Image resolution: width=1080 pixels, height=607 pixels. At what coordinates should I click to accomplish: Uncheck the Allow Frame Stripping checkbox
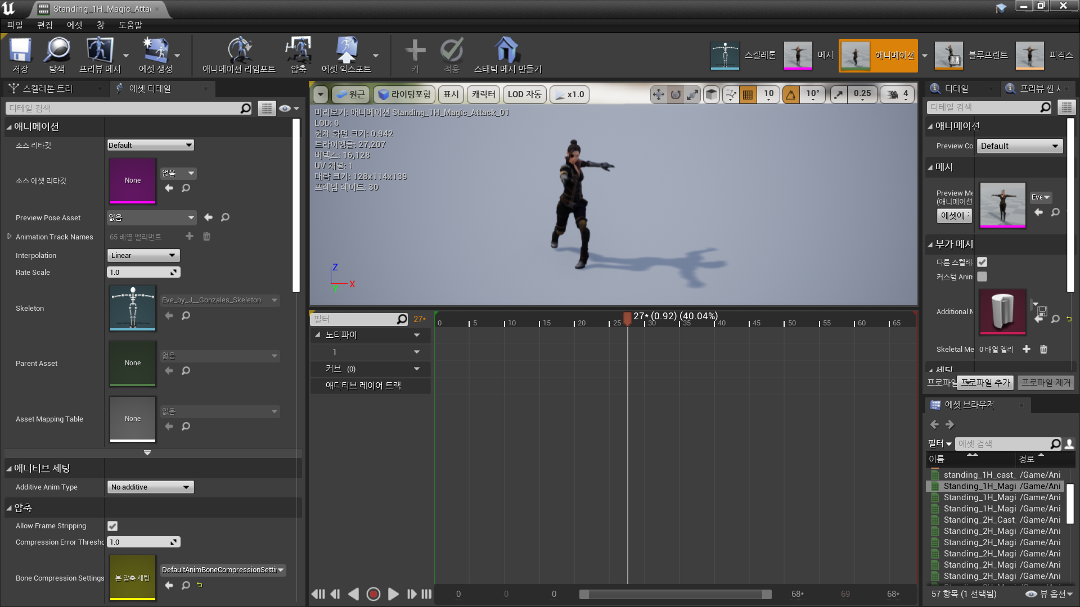(112, 526)
